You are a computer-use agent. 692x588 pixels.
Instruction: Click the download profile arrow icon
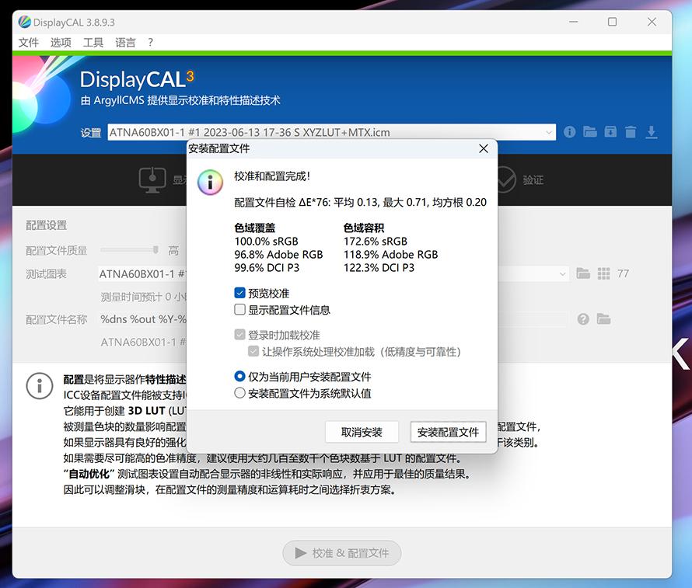coord(652,132)
